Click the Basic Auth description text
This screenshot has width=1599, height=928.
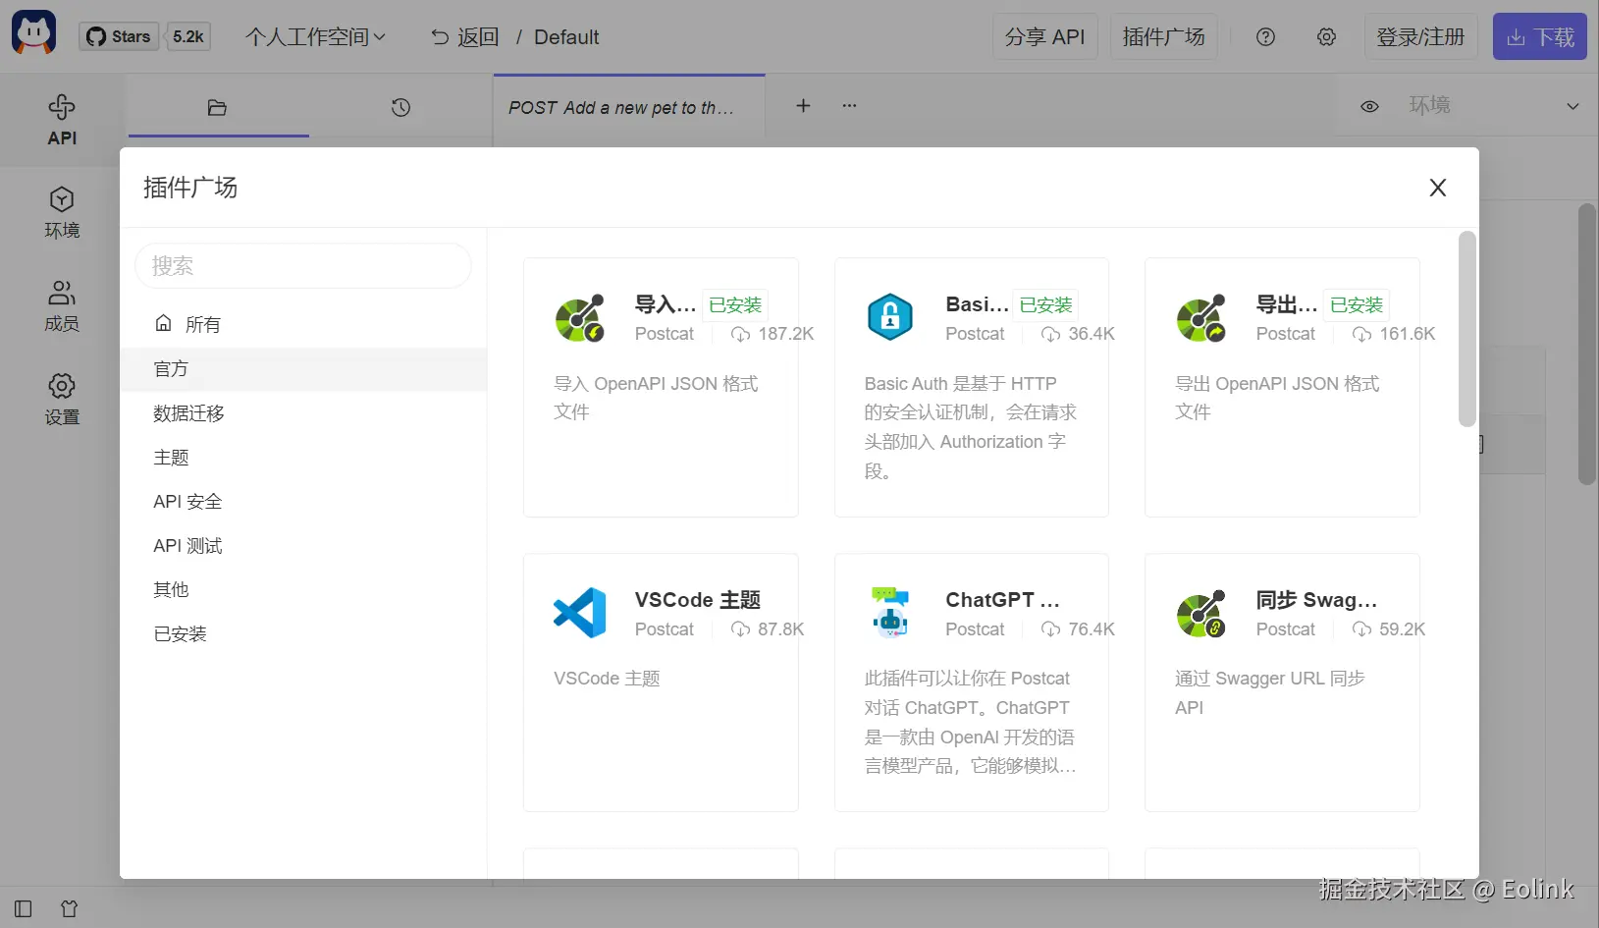click(x=971, y=427)
